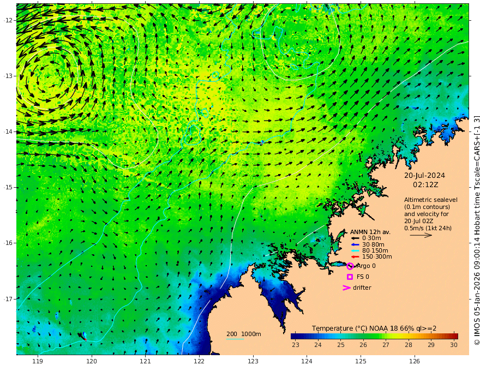Click the longitude axis label 120

pyautogui.click(x=92, y=361)
